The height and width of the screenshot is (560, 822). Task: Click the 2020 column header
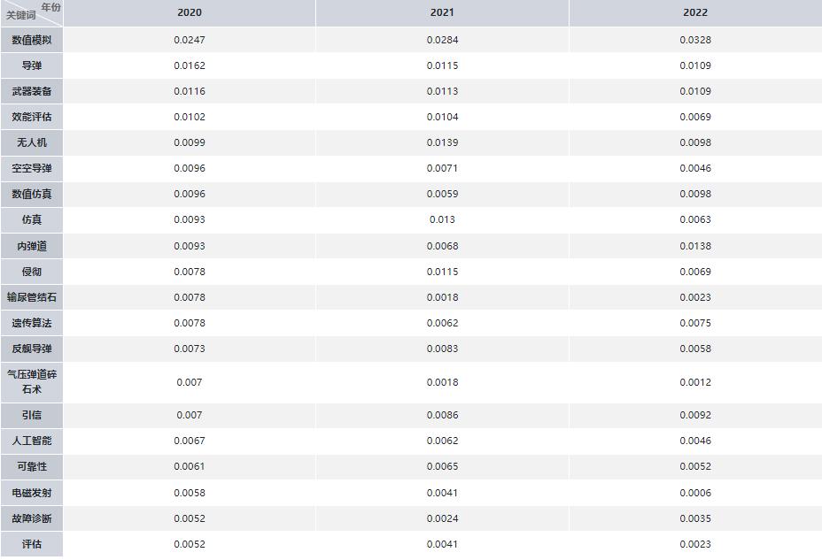coord(189,12)
